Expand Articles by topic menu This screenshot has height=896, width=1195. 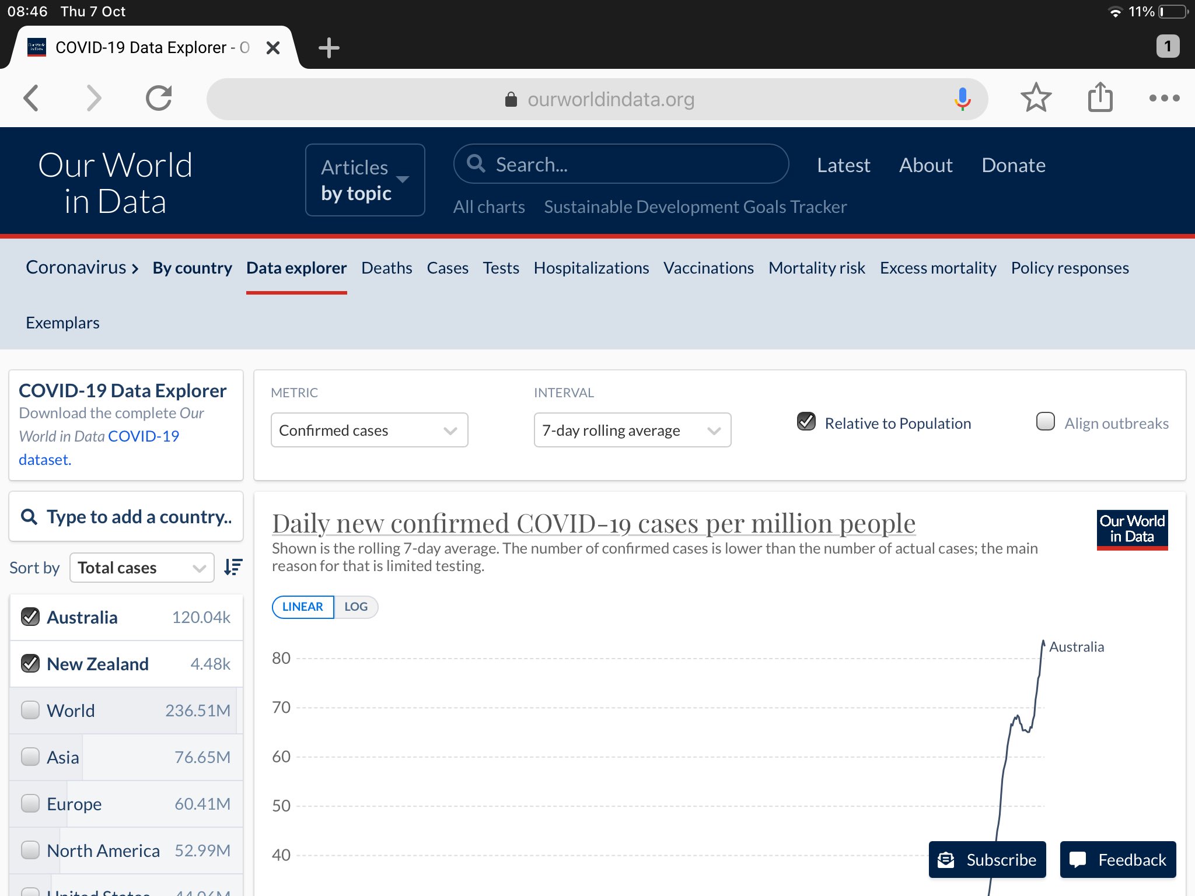click(x=365, y=180)
